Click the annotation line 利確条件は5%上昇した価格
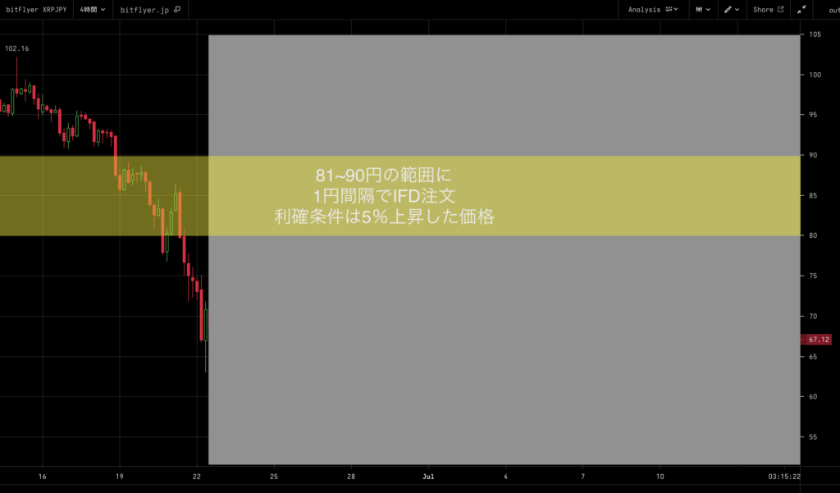 384,217
